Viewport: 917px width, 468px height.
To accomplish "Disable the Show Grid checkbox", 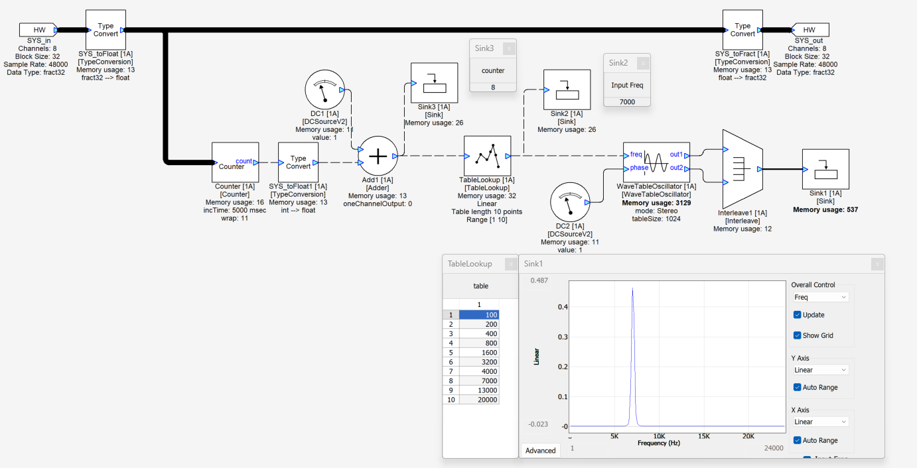I will 798,335.
